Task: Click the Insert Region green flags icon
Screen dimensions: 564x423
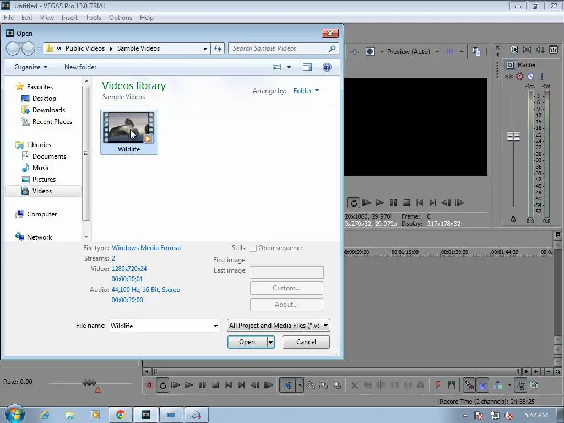Action: 452,385
